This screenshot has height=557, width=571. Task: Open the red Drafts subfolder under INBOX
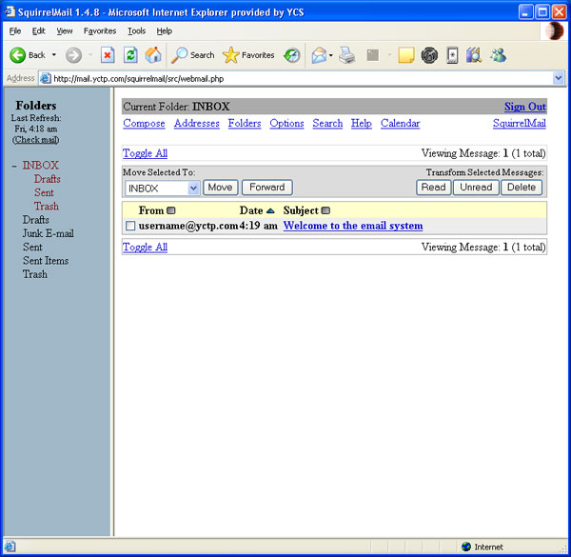47,179
